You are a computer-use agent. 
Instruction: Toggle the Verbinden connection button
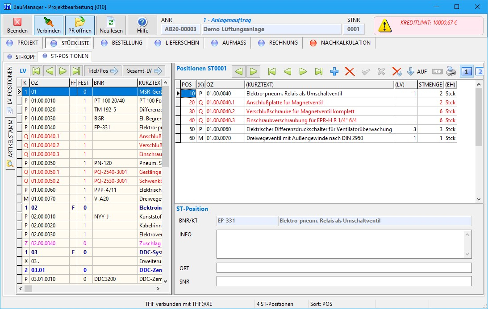(49, 26)
